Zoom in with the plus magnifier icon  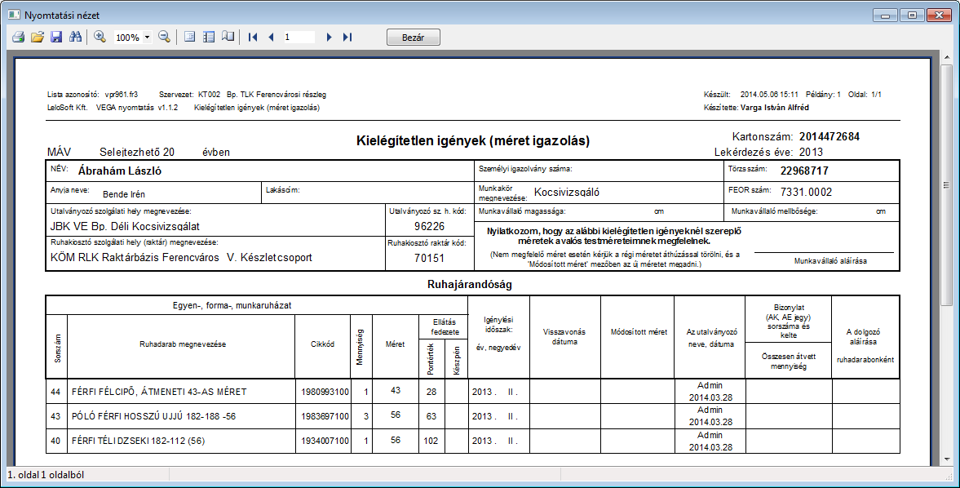click(x=100, y=37)
